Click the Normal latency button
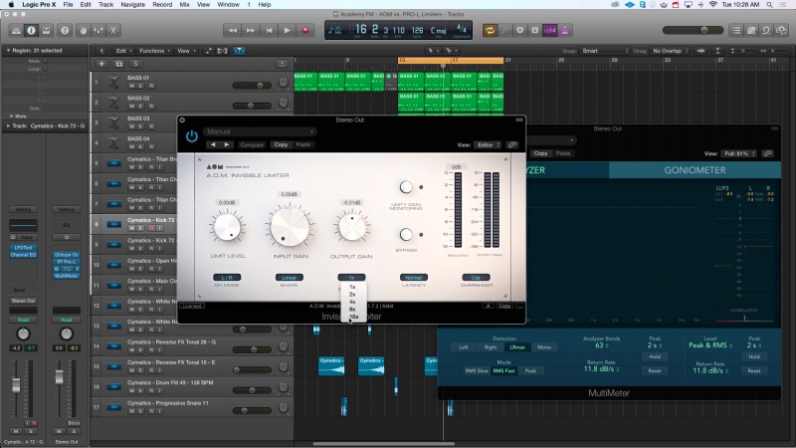Screen dimensions: 796x448 tap(414, 278)
